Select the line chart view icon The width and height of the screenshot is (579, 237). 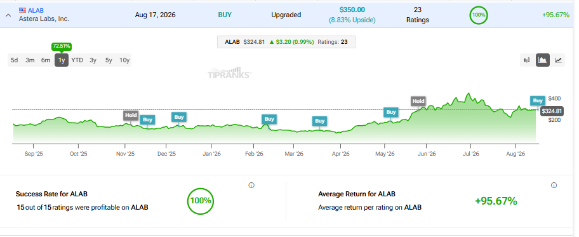[x=558, y=60]
